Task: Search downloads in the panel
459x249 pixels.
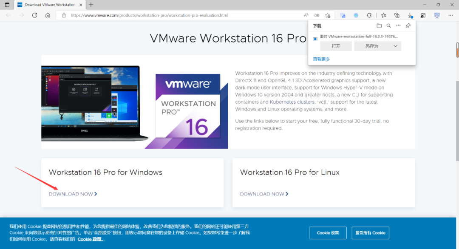Action: click(x=389, y=26)
